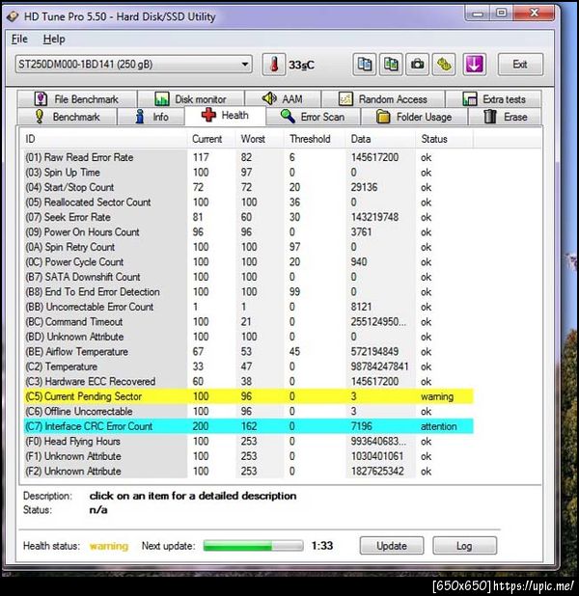Select the (03) Spin Up Time row

coord(248,173)
